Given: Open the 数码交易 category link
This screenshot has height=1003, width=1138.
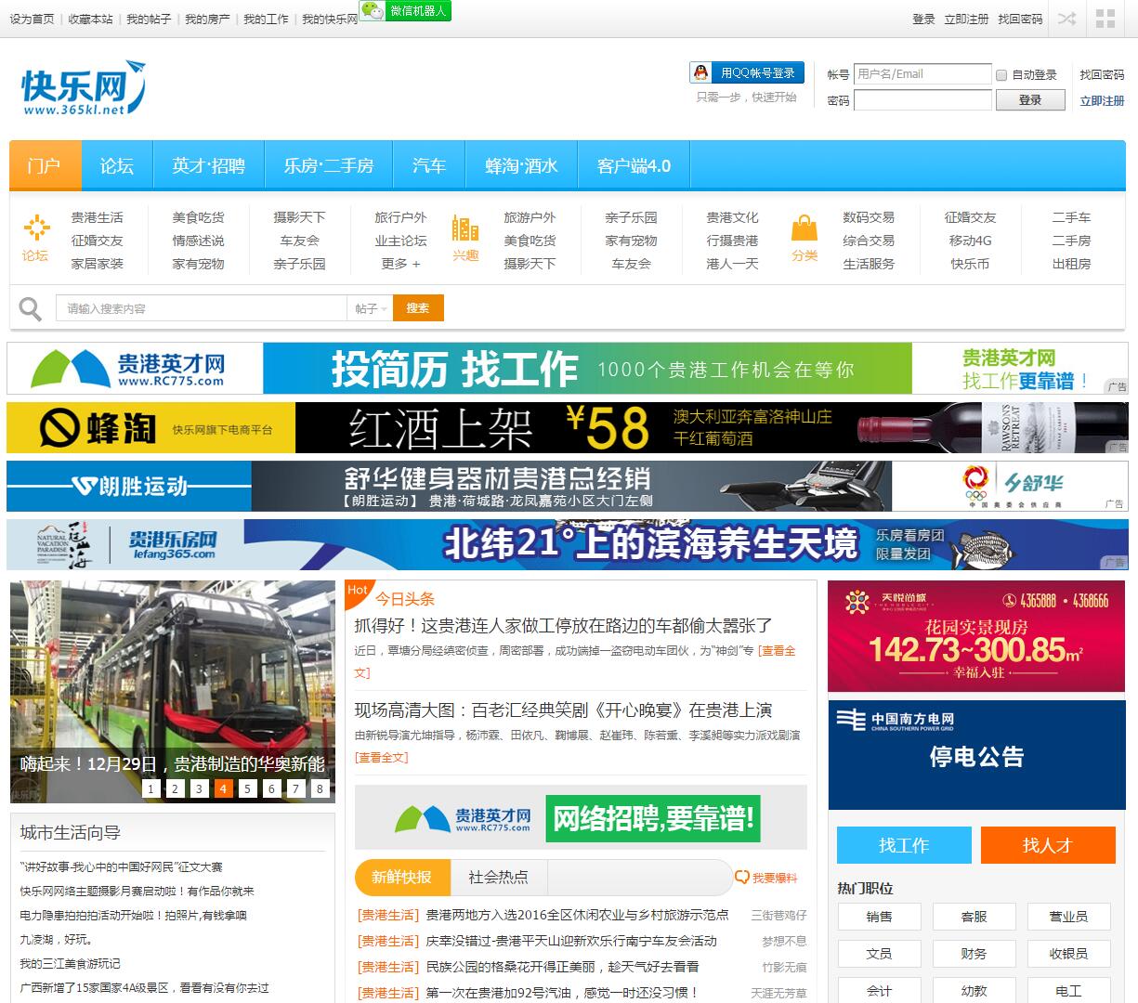Looking at the screenshot, I should 869,217.
